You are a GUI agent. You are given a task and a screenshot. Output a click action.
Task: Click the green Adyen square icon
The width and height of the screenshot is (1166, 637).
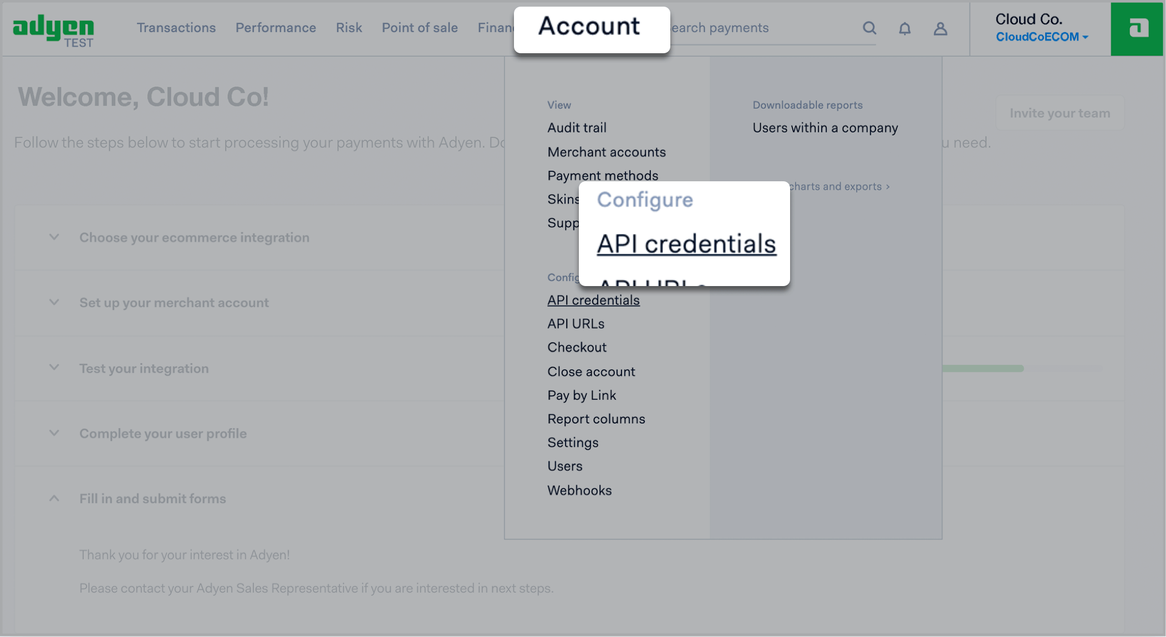tap(1137, 29)
